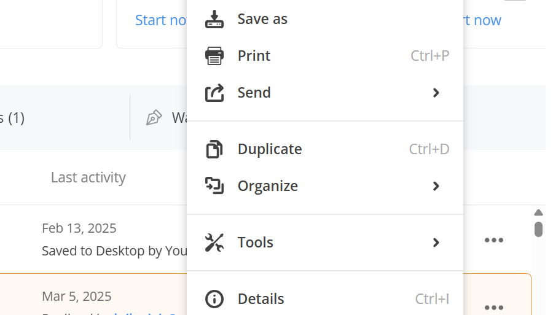This screenshot has height=315, width=553.
Task: Click the Ctrl+P shortcut label
Action: pyautogui.click(x=429, y=56)
